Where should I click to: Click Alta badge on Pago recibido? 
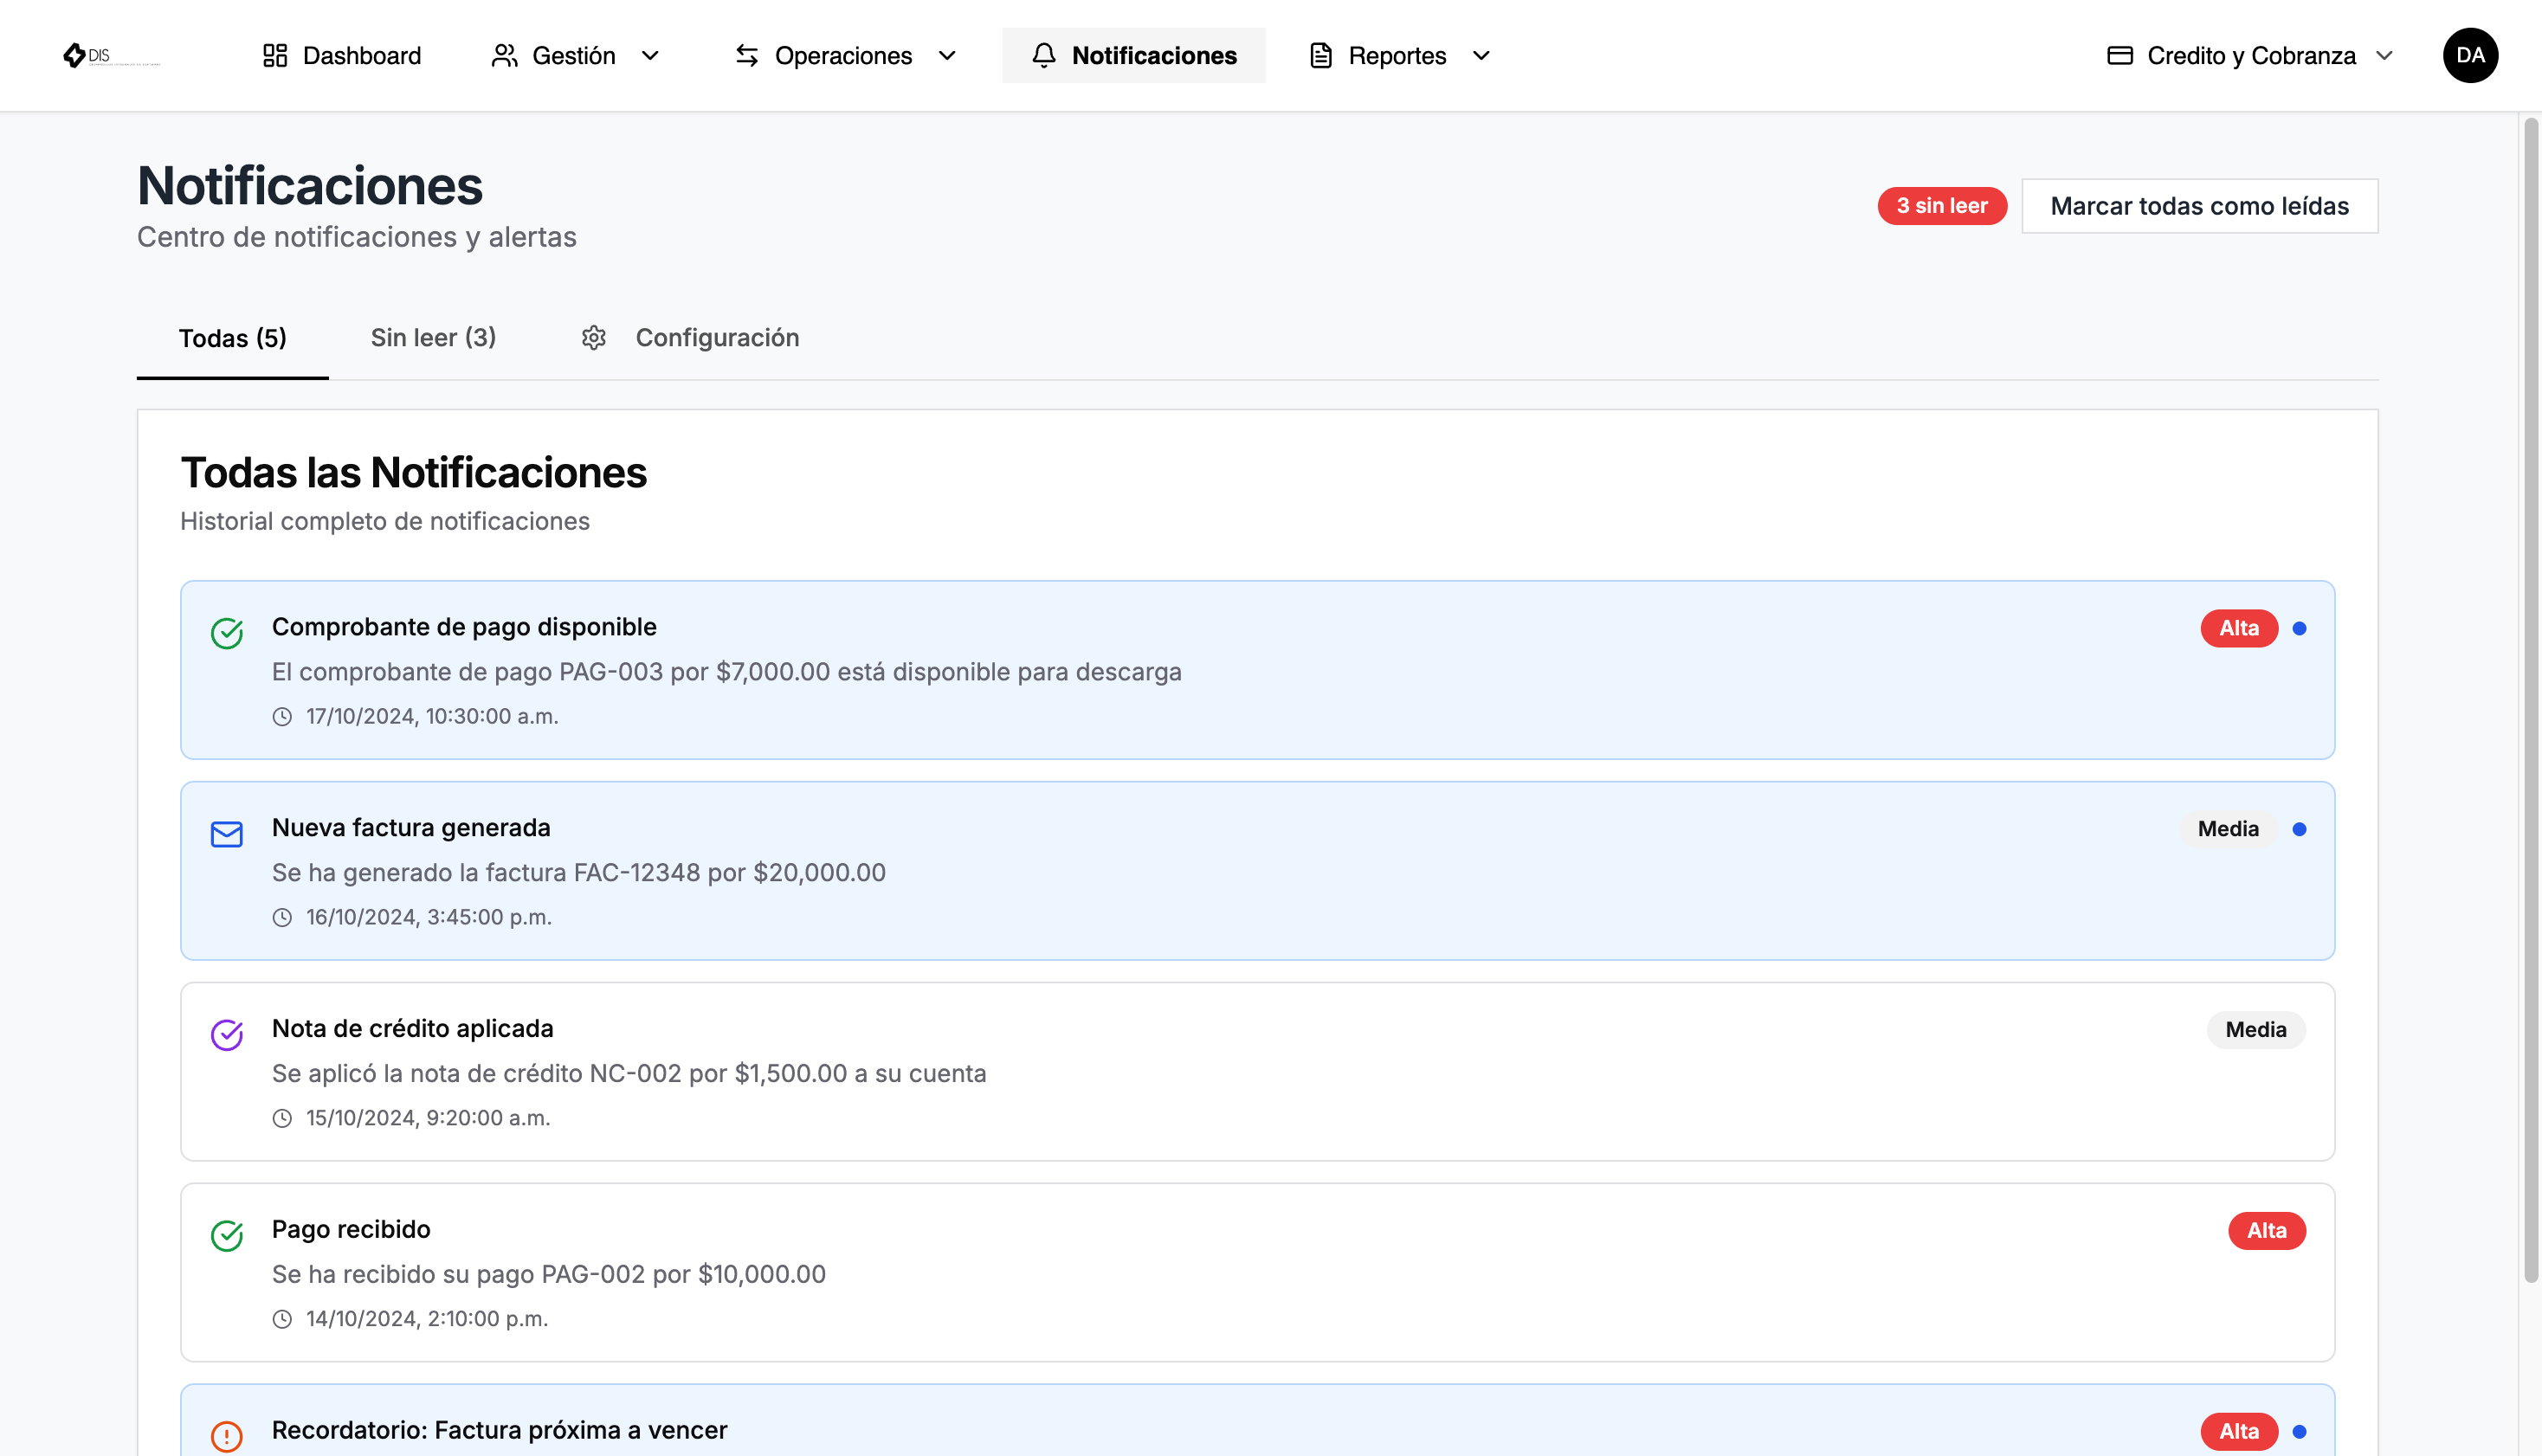[2267, 1231]
